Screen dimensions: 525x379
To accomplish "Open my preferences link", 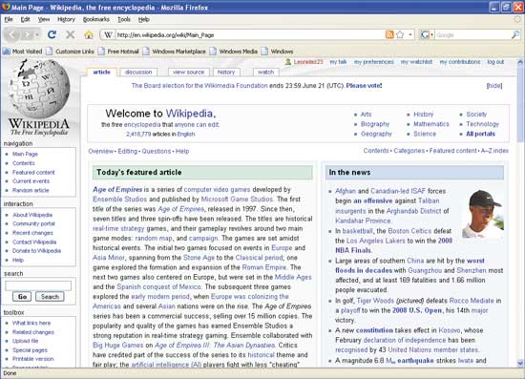I will 374,62.
